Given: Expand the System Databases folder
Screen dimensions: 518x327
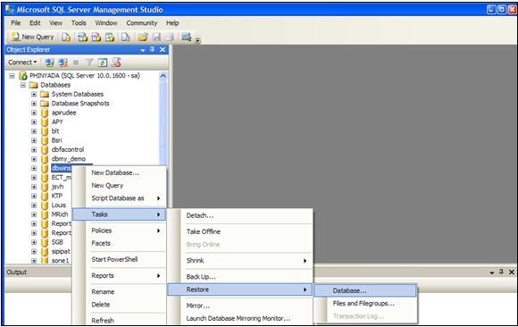Looking at the screenshot, I should click(34, 94).
